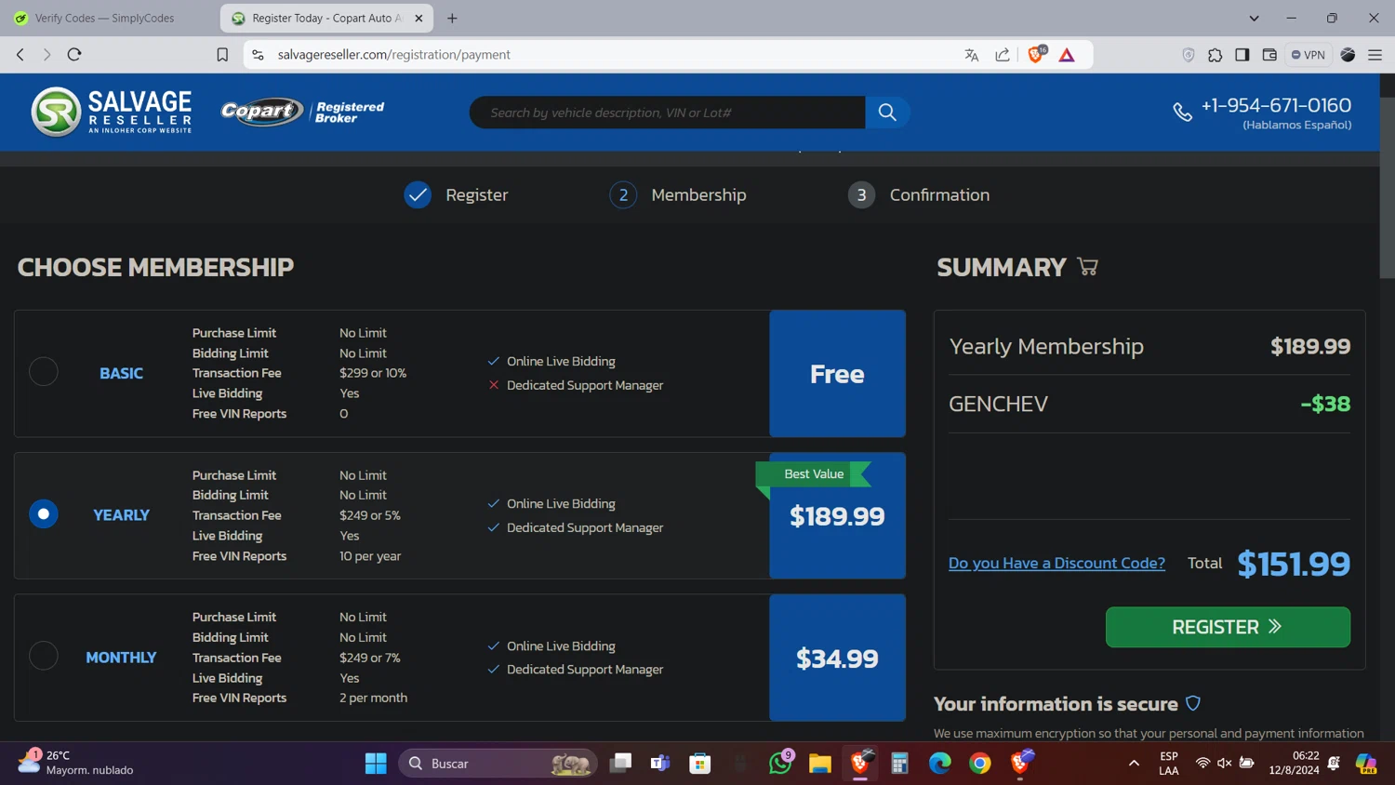Open the translate page icon

(x=972, y=55)
